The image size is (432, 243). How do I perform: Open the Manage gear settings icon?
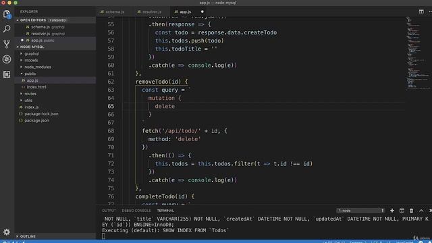(x=7, y=232)
